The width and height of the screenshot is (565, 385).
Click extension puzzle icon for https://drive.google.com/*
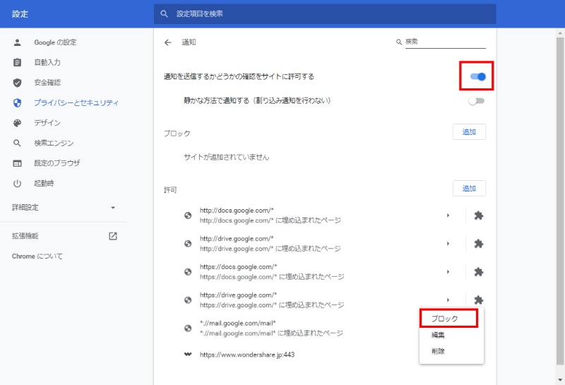479,300
